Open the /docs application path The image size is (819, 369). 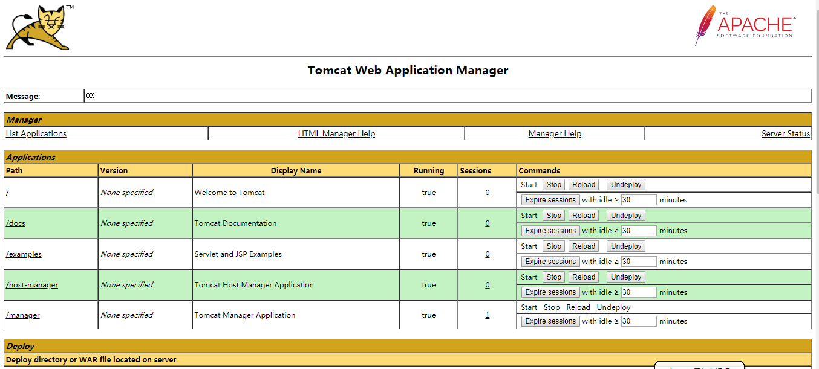pyautogui.click(x=15, y=223)
